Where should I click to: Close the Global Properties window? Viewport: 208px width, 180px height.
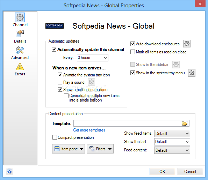click(200, 4)
